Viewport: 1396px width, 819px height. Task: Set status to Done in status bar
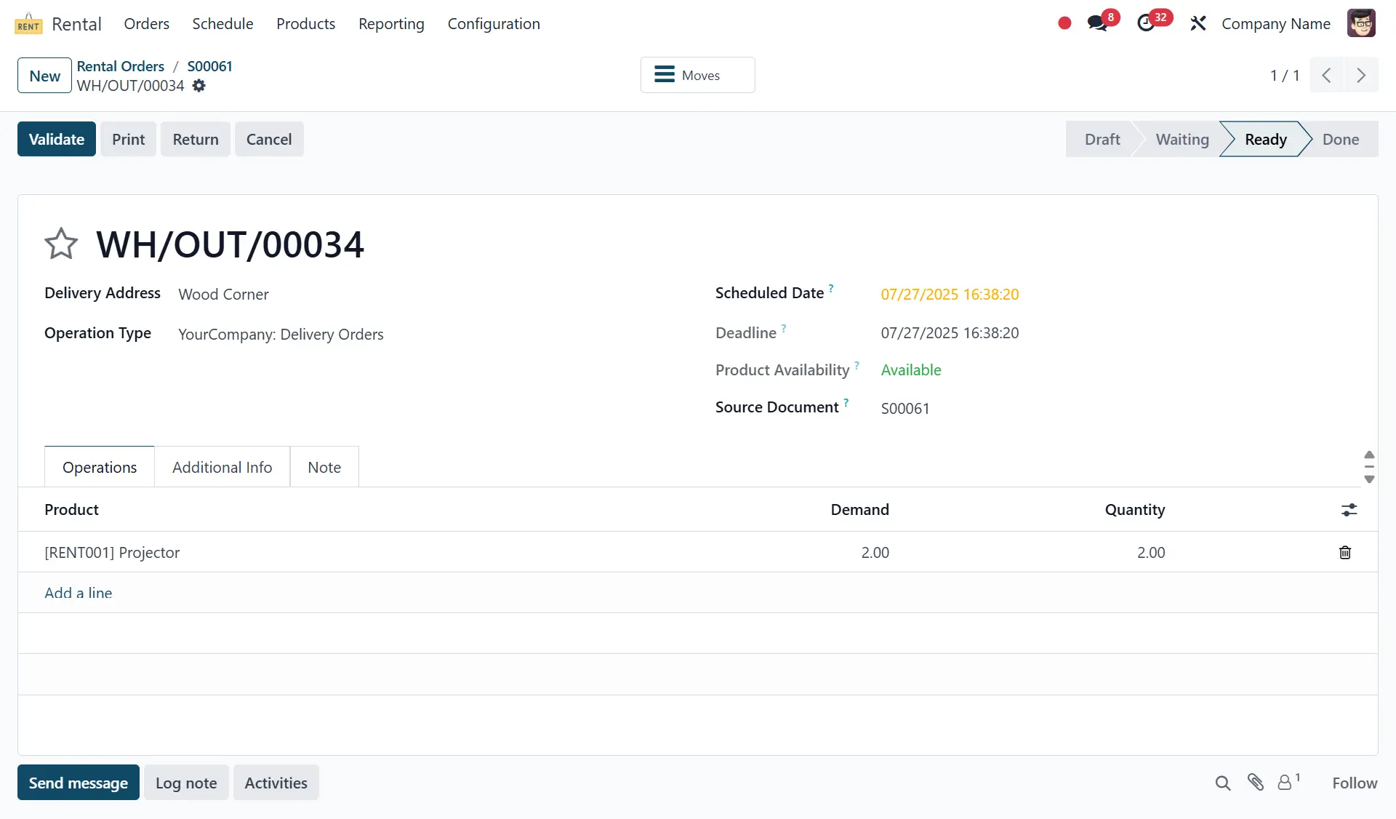click(x=1340, y=139)
